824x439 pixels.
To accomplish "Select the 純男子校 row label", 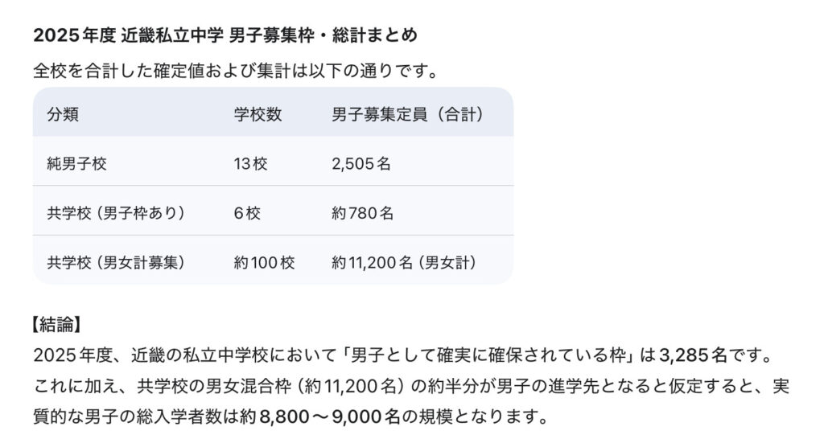I will tap(77, 163).
